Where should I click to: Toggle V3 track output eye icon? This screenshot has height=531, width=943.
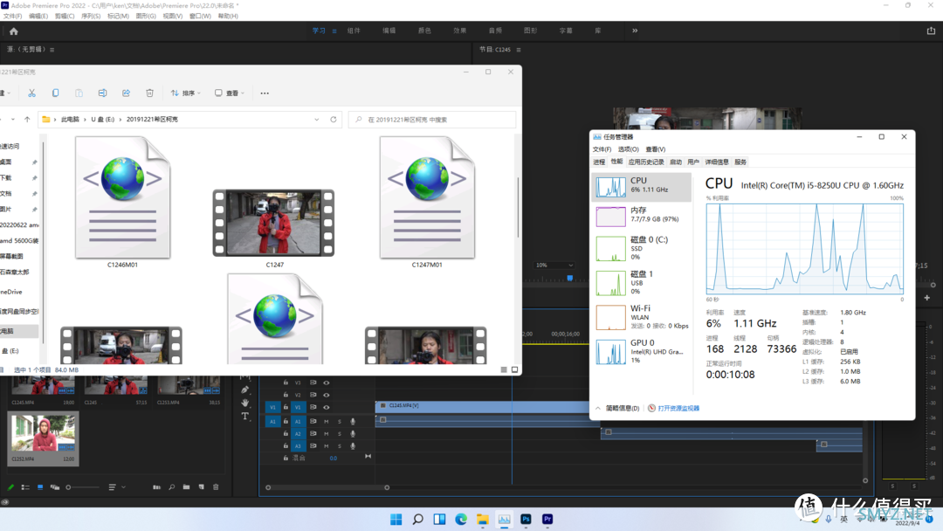327,383
